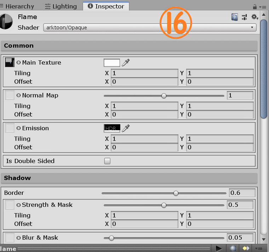Image resolution: width=269 pixels, height=252 pixels.
Task: Open Strength & Mask object picker circle
Action: point(18,205)
